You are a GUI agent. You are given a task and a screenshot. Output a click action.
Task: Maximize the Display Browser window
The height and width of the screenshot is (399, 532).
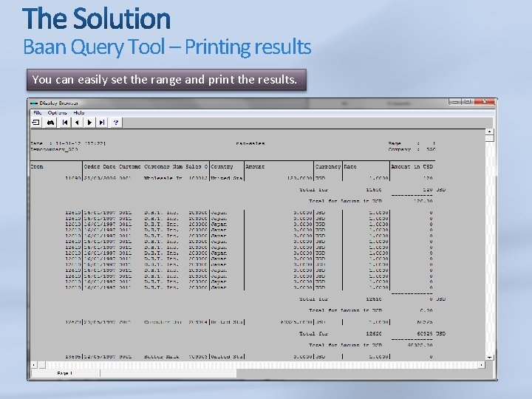click(x=468, y=101)
